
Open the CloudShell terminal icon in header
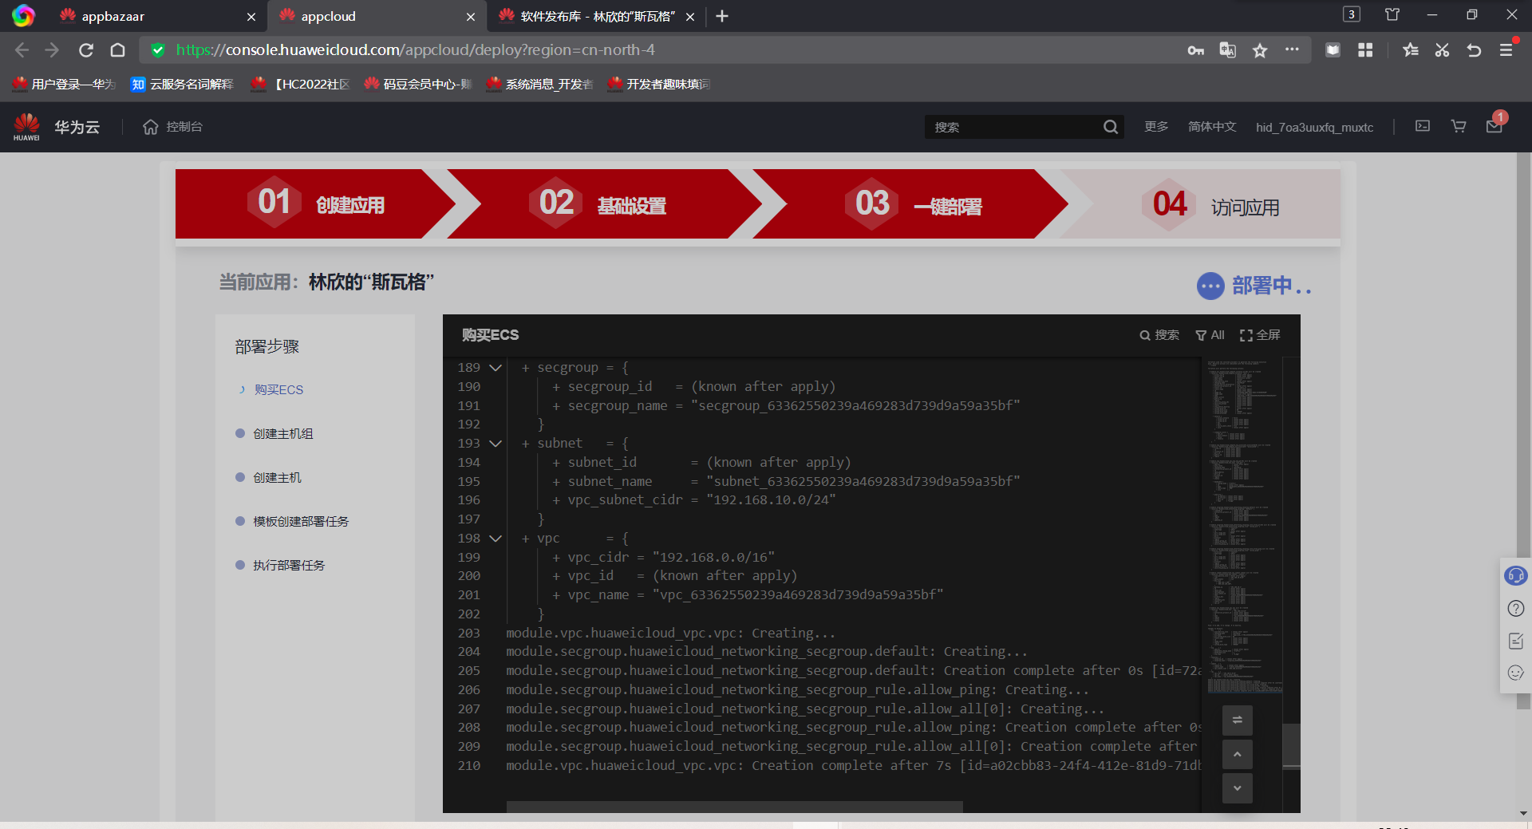point(1423,126)
